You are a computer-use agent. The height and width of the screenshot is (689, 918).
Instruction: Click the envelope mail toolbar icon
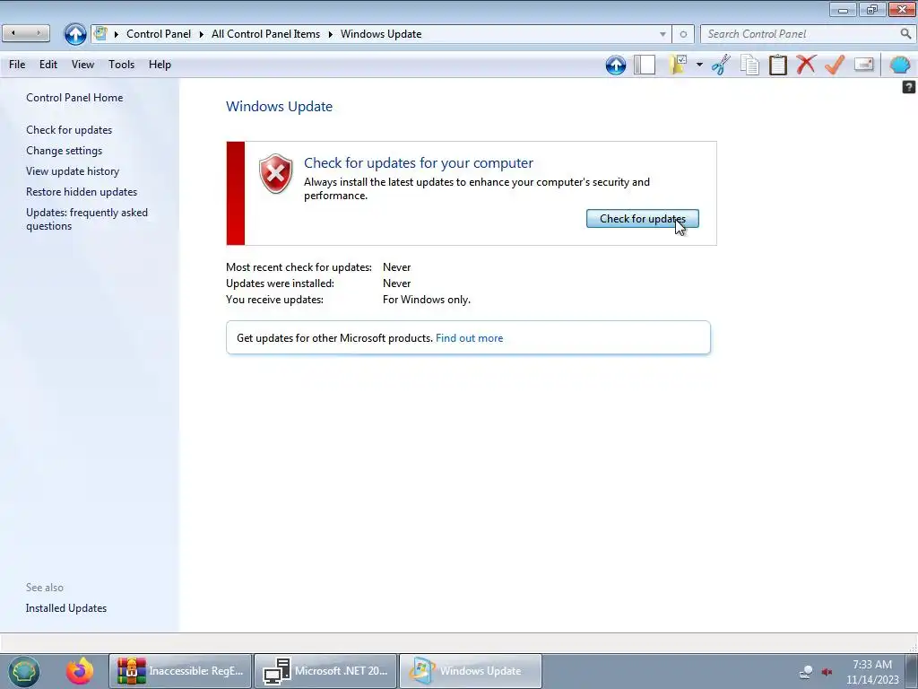863,65
